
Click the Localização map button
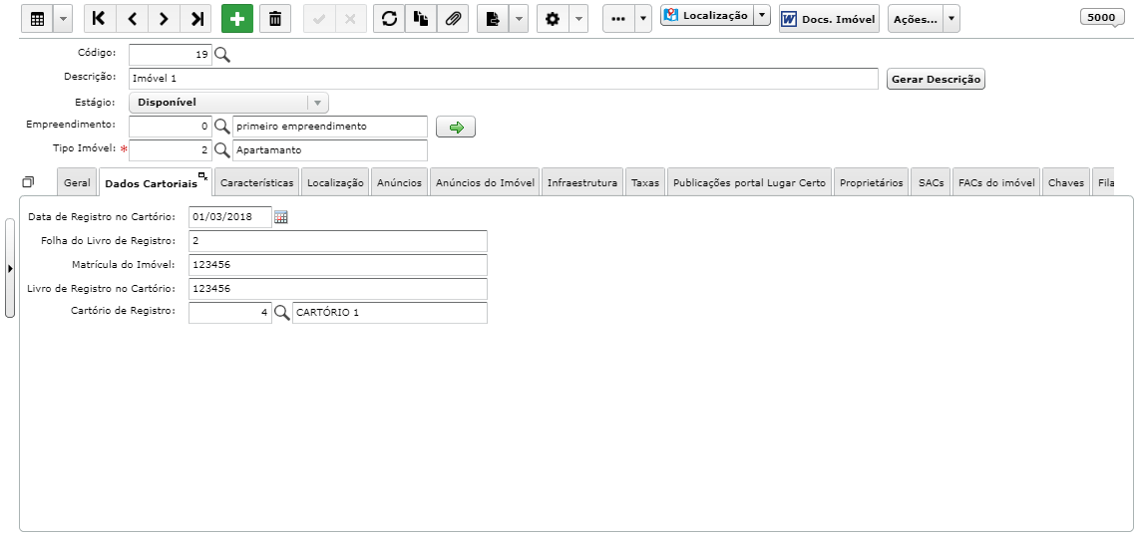click(707, 15)
